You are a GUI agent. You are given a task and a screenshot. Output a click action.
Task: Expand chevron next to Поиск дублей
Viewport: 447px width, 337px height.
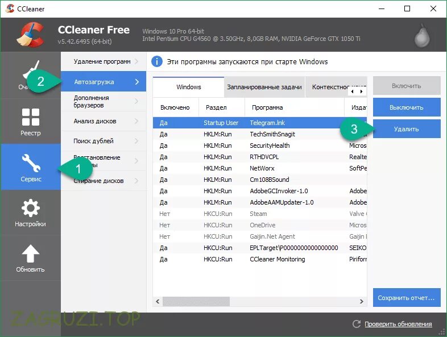136,141
